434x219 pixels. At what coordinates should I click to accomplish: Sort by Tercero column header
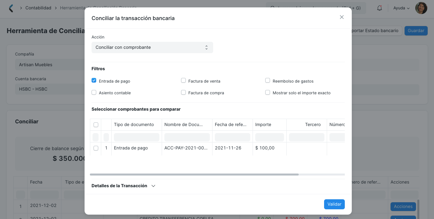pyautogui.click(x=307, y=125)
